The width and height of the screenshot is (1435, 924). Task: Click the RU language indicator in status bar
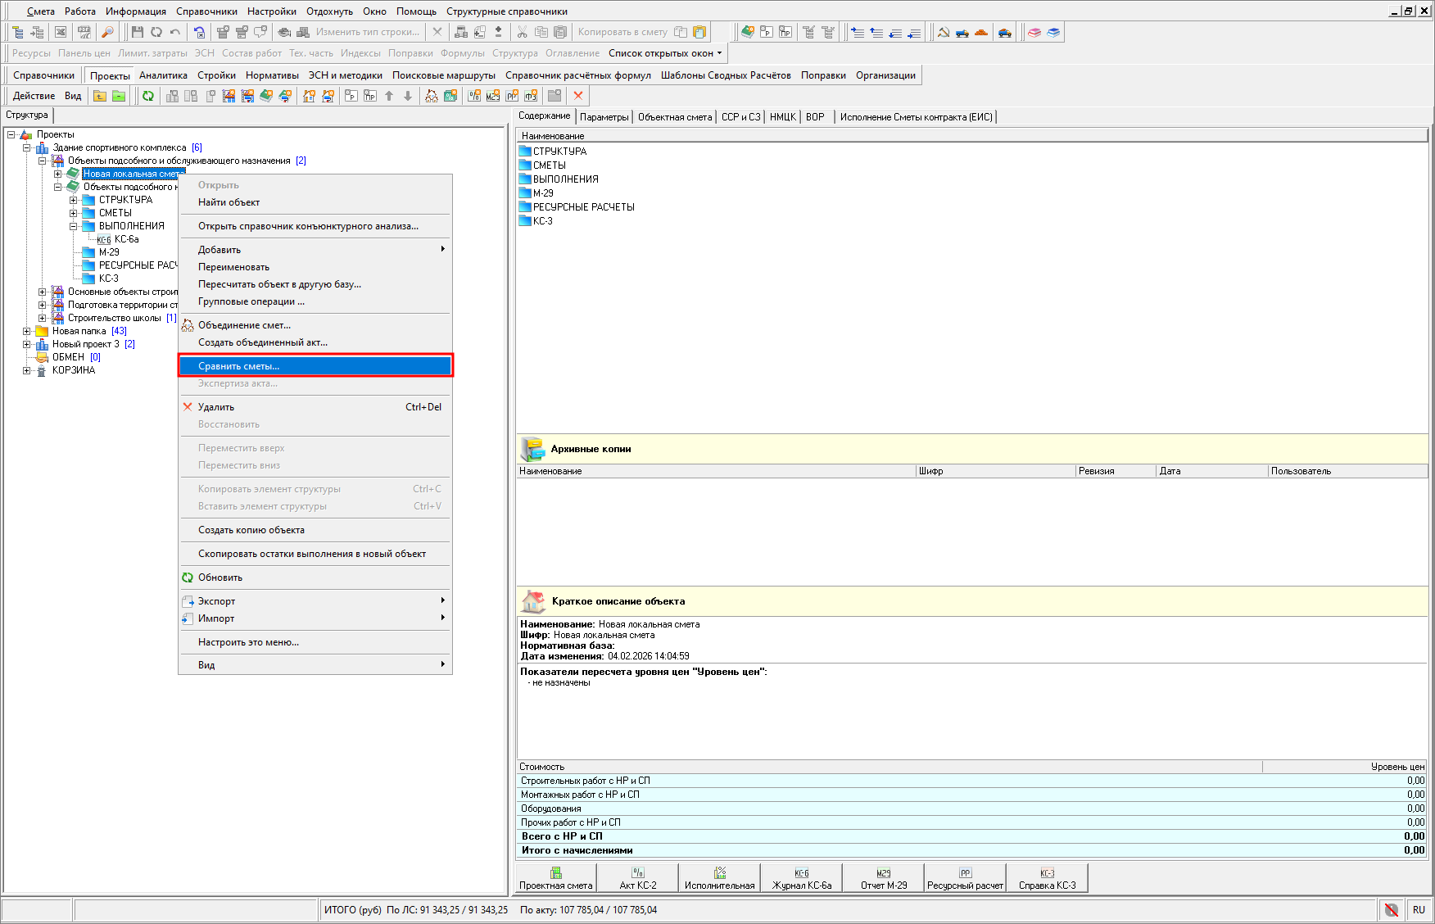pos(1419,910)
